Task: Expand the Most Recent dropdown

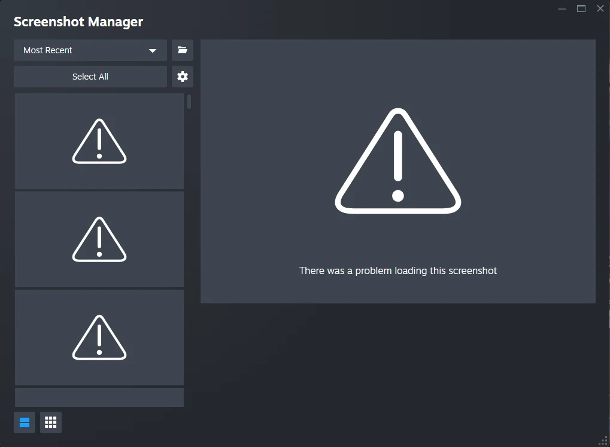Action: click(90, 50)
